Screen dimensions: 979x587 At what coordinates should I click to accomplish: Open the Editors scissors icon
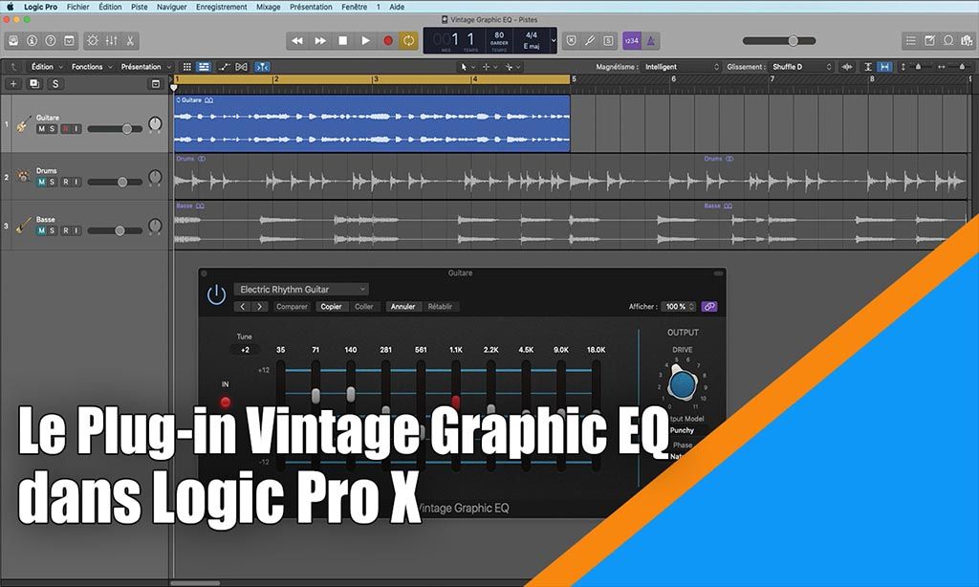130,40
